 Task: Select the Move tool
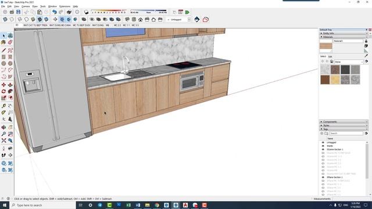point(3,85)
